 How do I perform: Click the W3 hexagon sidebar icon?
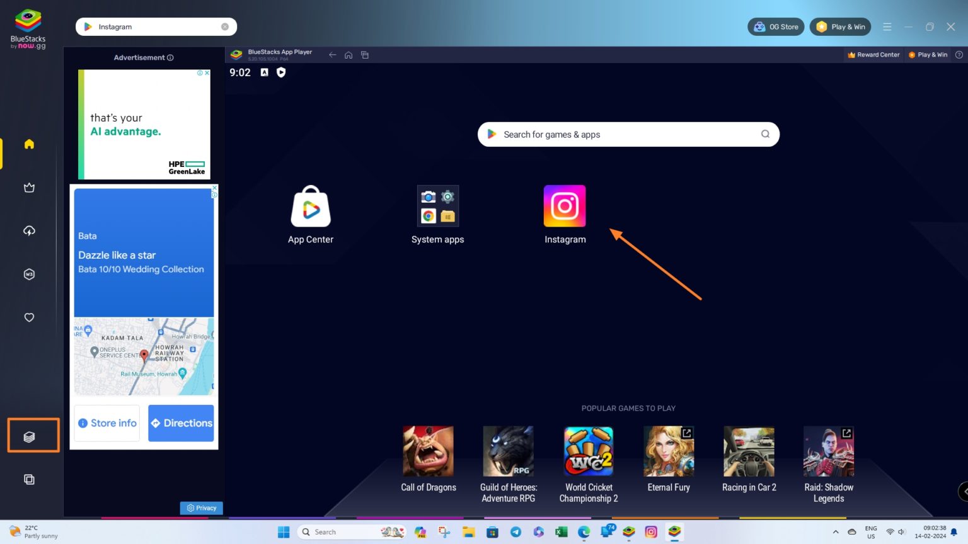(x=29, y=274)
